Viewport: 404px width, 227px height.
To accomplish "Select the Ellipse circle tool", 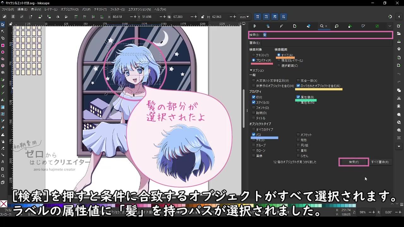I will (x=3, y=52).
